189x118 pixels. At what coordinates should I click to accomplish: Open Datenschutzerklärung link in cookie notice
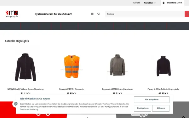pos(29,110)
